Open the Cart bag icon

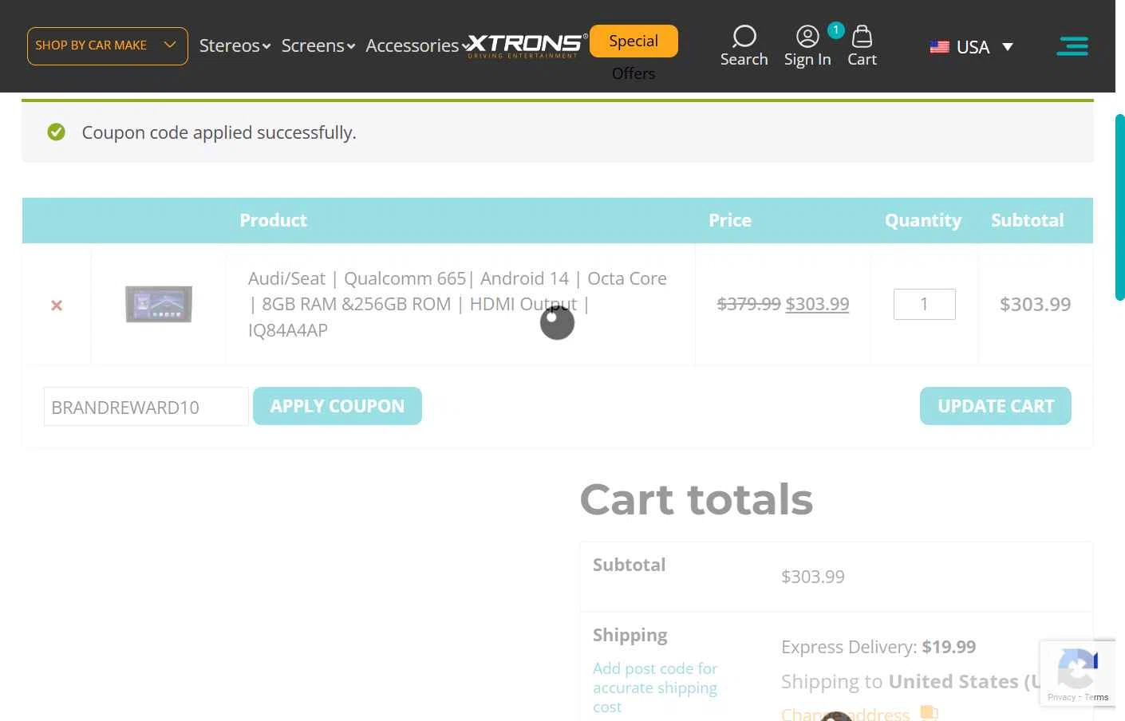pyautogui.click(x=862, y=37)
